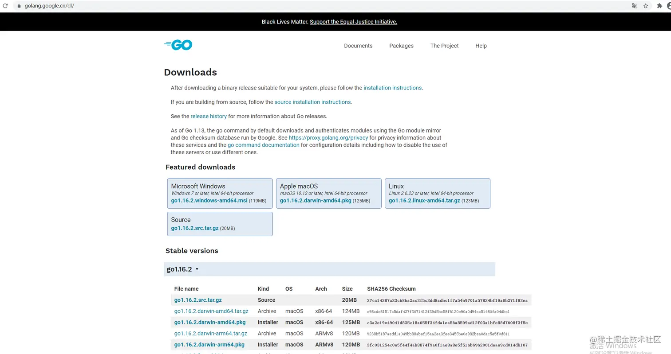Open the go command documentation link

pos(264,145)
